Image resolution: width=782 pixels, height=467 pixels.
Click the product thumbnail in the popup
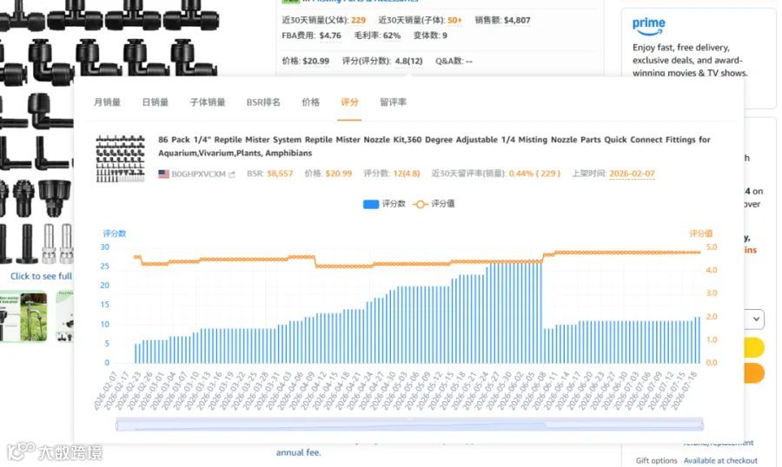120,158
